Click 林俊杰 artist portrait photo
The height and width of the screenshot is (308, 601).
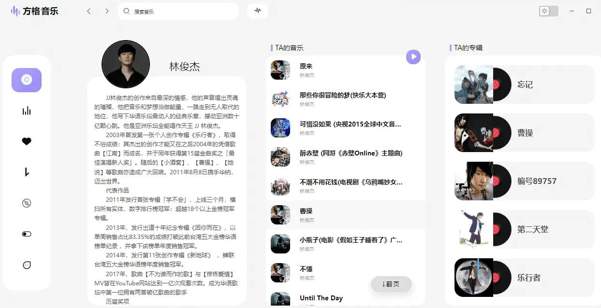pyautogui.click(x=126, y=64)
